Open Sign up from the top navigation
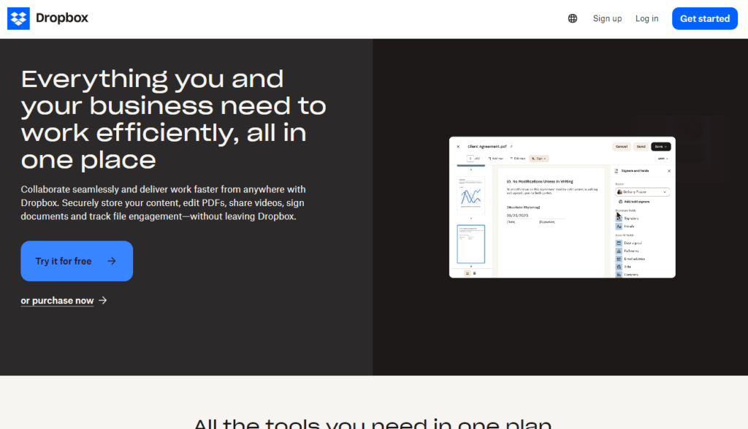 click(x=607, y=18)
